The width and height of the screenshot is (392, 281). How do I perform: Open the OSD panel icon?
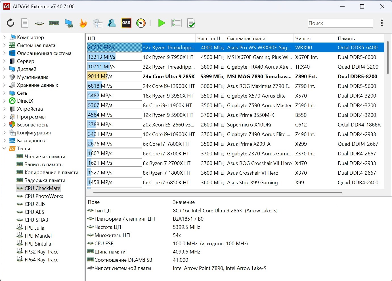[x=126, y=23]
